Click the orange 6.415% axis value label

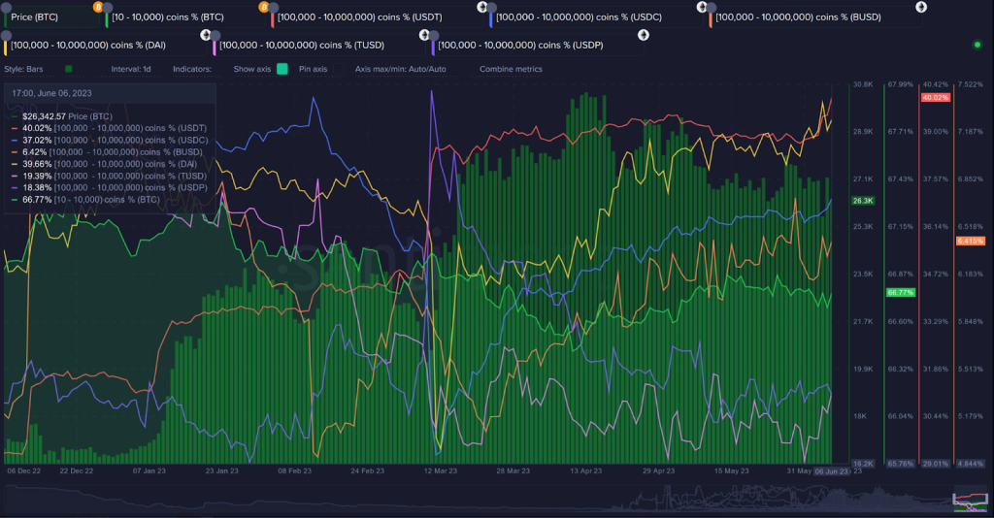tap(971, 242)
